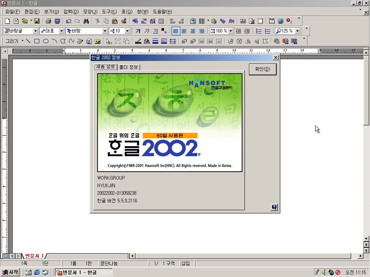Open the 편집(E) menu
Viewport: 370px width, 277px height.
tap(32, 12)
